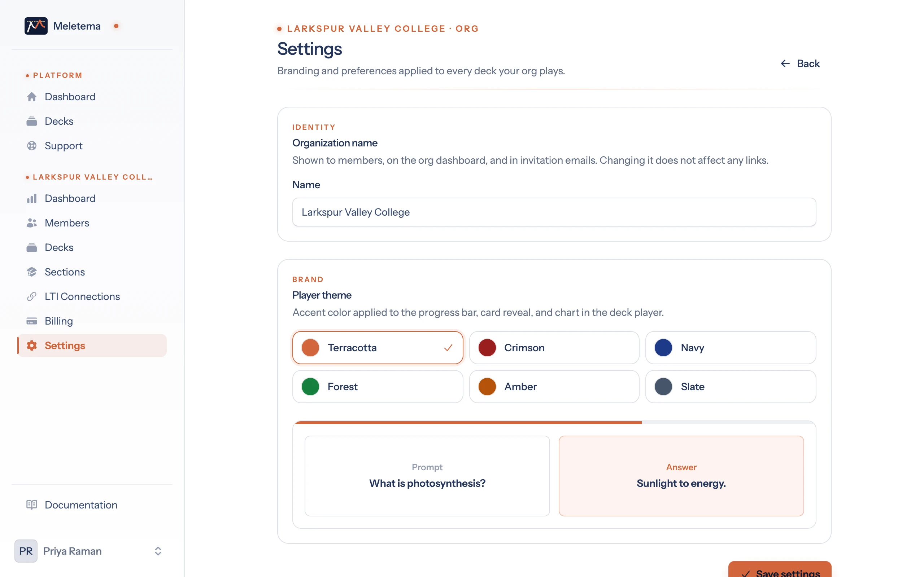Select the Forest theme option

point(378,387)
